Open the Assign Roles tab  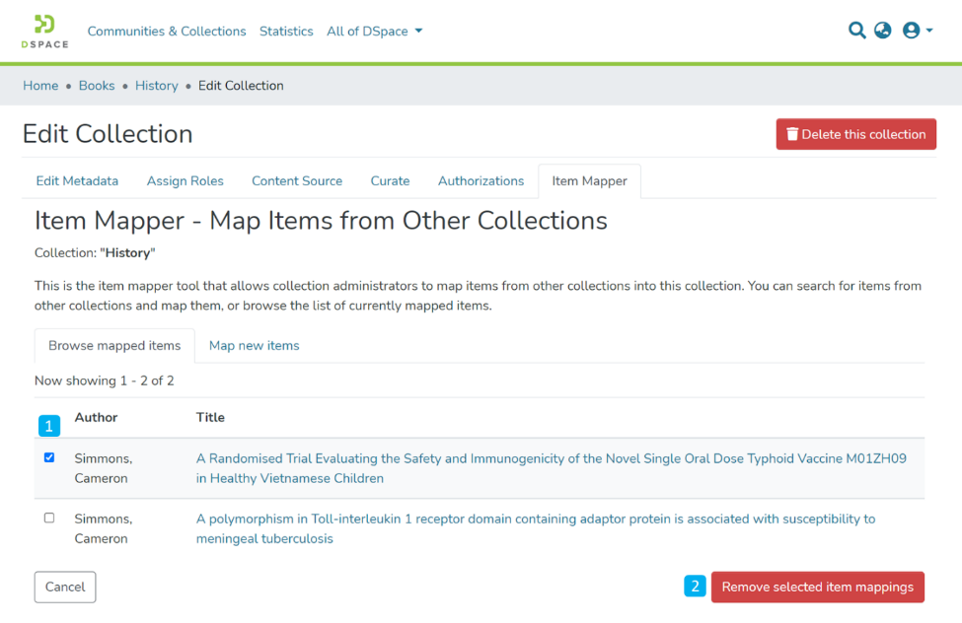click(x=185, y=181)
